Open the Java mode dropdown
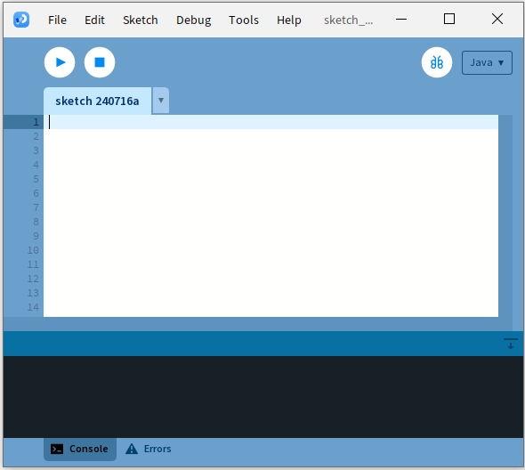Screen dimensions: 525x470 pos(487,62)
